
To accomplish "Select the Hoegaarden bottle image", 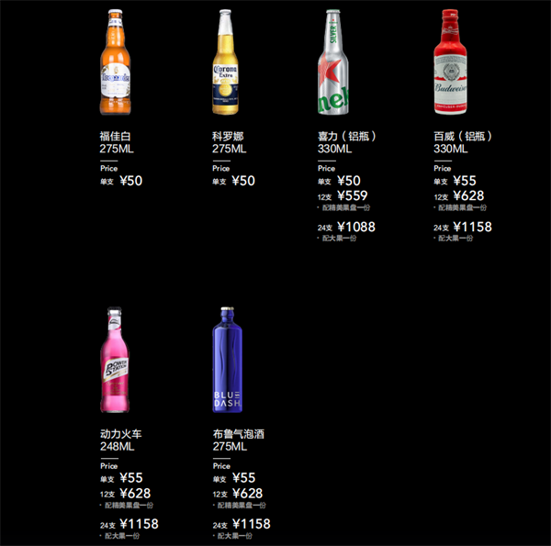I will 116,62.
